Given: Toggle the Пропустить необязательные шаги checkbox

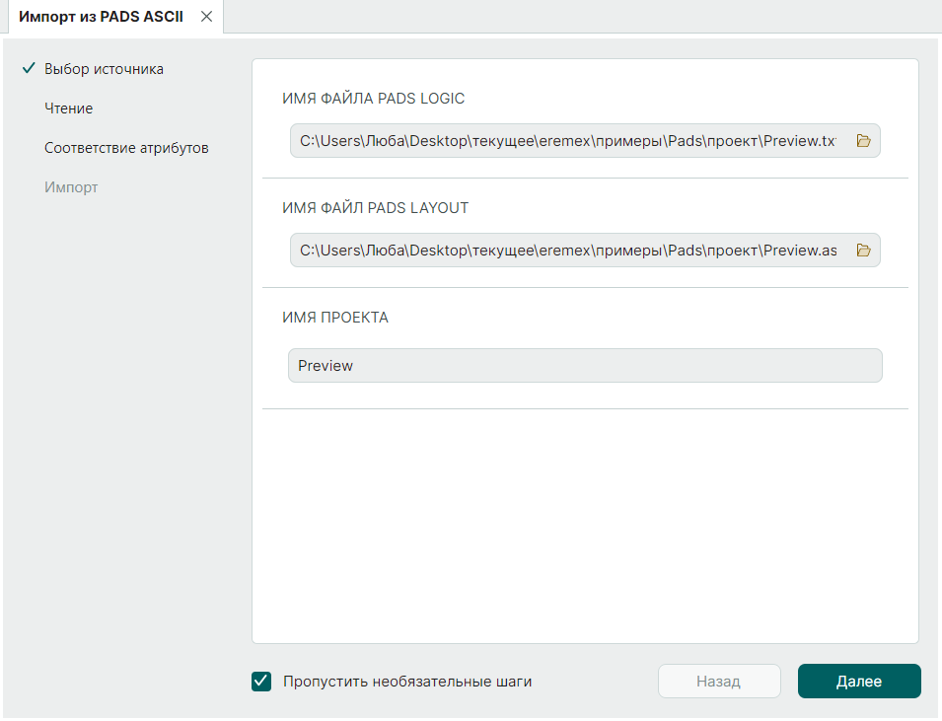Looking at the screenshot, I should [261, 681].
